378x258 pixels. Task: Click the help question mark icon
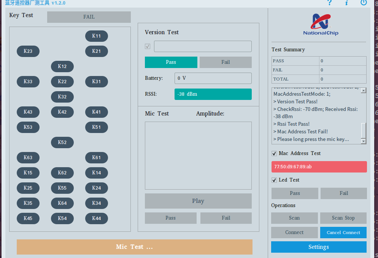330,3
